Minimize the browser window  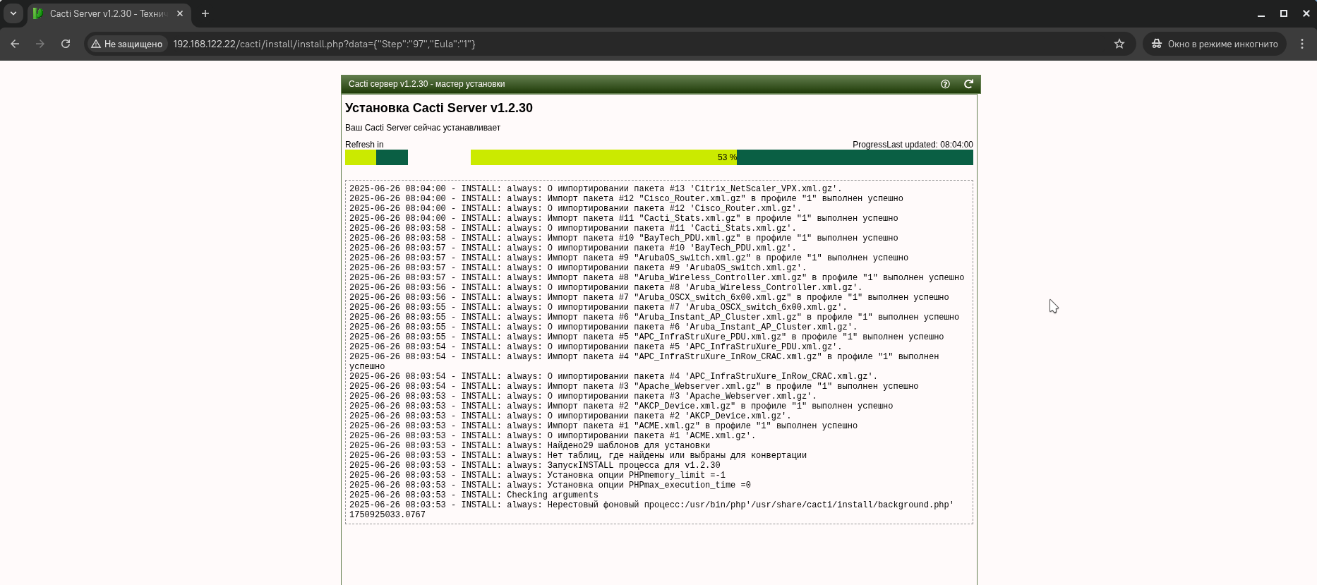1261,13
